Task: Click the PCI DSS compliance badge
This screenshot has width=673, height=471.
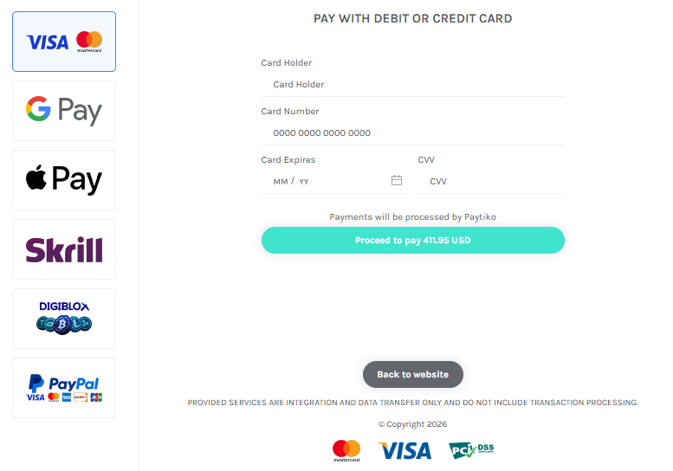Action: (x=471, y=450)
